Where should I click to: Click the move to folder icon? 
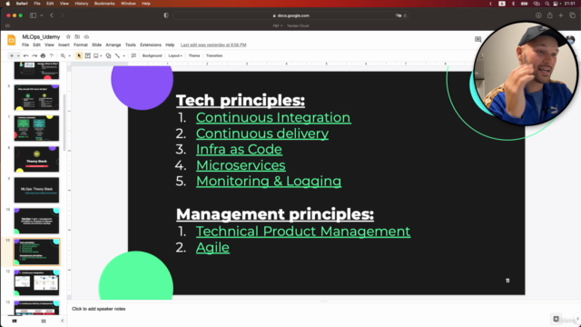(77, 36)
